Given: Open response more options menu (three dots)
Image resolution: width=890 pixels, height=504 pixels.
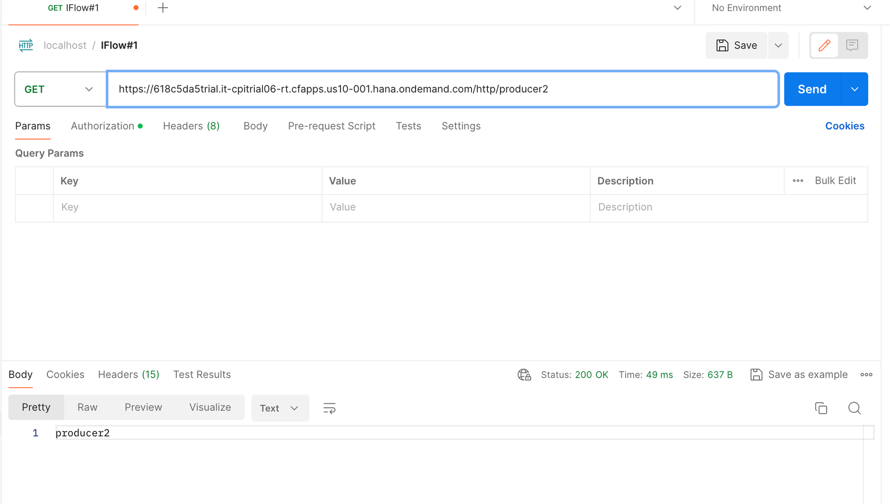Looking at the screenshot, I should coord(866,375).
